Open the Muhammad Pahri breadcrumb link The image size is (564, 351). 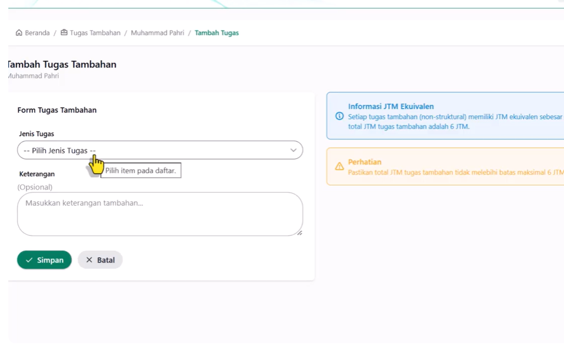click(x=160, y=32)
